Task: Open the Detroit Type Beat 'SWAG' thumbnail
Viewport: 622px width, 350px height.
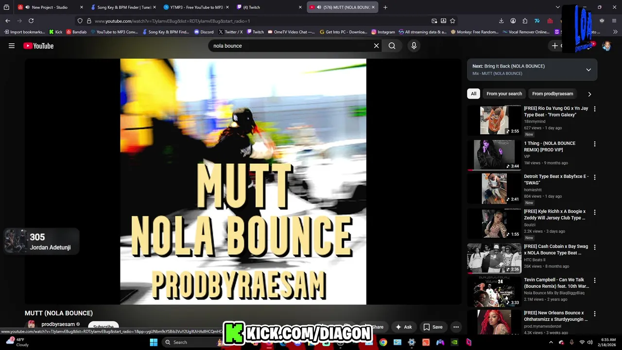Action: pos(494,188)
